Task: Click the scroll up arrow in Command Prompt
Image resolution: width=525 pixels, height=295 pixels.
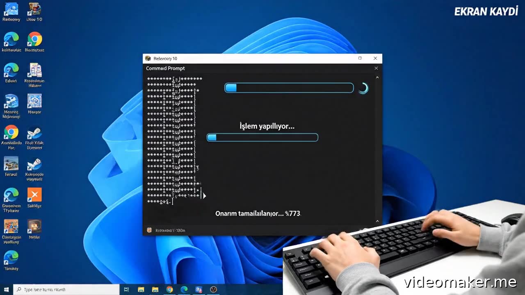Action: (x=377, y=77)
